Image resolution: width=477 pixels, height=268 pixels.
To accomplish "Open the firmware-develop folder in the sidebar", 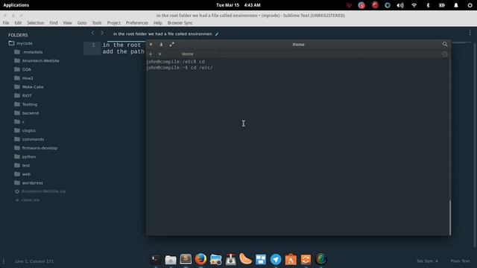I will click(40, 148).
